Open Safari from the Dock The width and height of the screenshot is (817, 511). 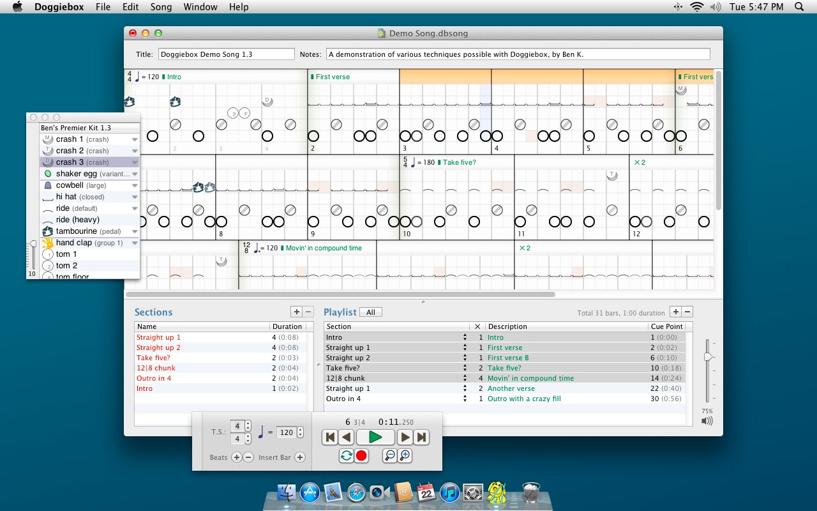pos(356,492)
